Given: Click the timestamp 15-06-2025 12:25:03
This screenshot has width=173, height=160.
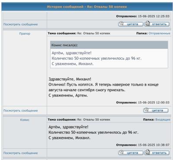Looking at the screenshot, I should 154,16.
